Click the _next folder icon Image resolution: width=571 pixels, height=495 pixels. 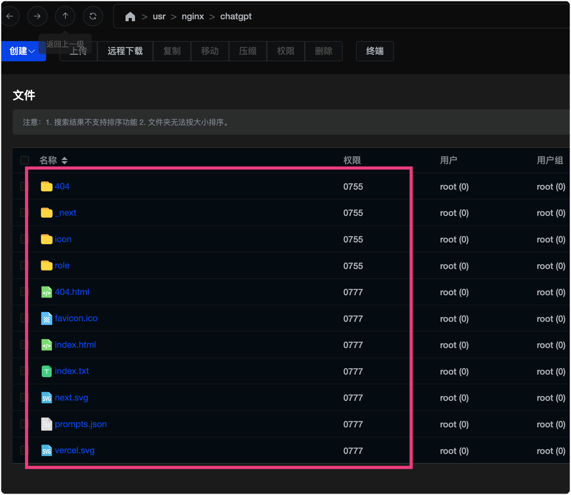point(46,213)
